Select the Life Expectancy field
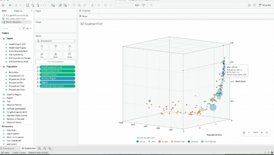Image resolution: width=274 pixels, height=155 pixels. pos(16,55)
